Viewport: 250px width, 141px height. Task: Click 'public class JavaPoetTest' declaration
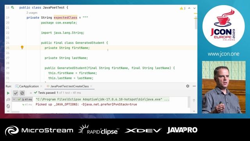pos(44,7)
